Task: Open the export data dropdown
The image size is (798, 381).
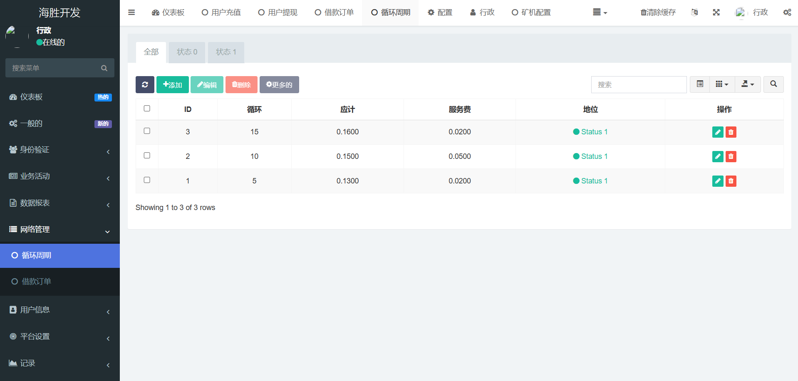Action: (747, 84)
